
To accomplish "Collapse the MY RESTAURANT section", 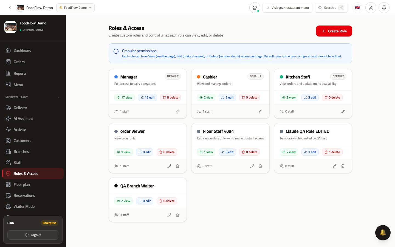I will coord(33,97).
